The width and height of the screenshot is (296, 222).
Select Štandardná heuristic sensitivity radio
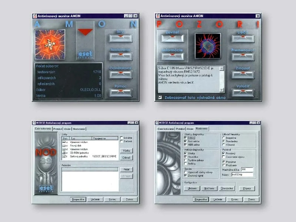[x=223, y=141]
